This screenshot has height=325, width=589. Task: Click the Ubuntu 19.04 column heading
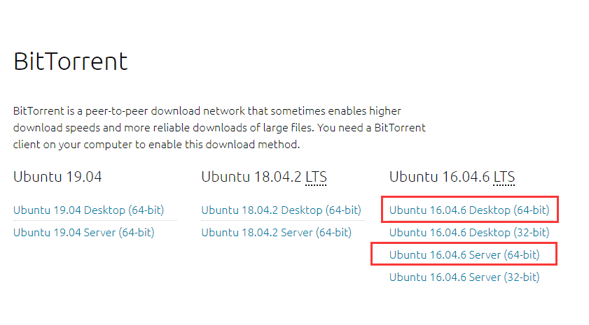coord(57,177)
